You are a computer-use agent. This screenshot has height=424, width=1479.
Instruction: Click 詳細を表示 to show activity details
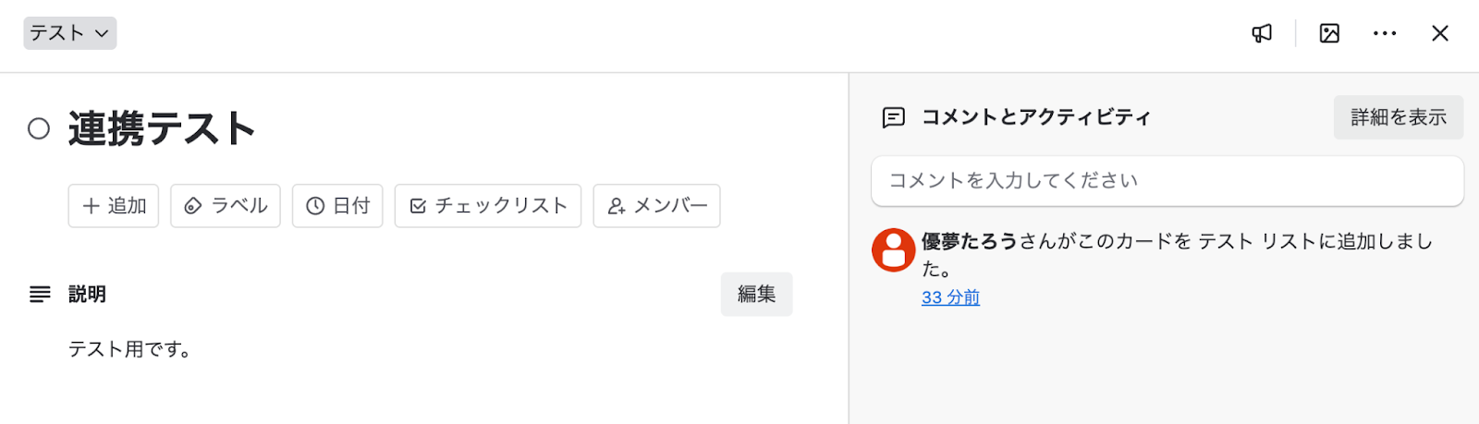coord(1398,117)
